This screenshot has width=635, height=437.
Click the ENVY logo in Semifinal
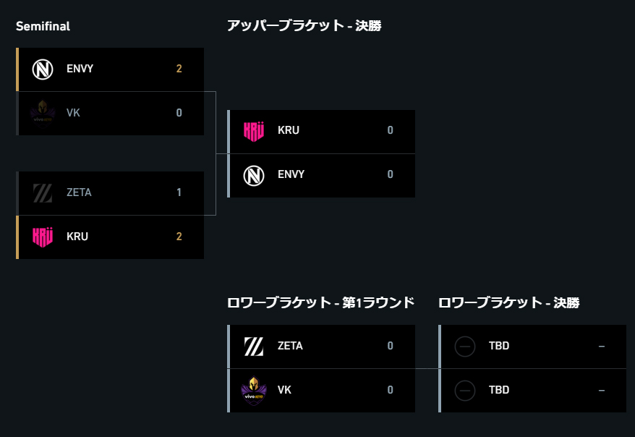coord(43,69)
